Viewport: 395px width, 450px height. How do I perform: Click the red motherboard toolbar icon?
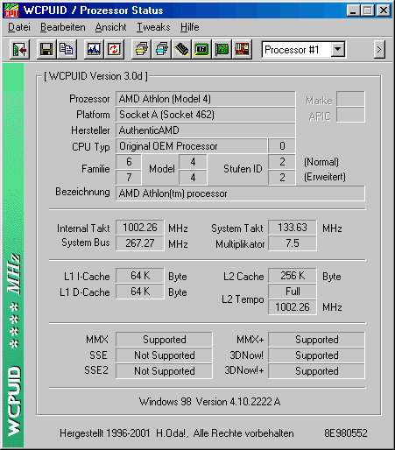[x=242, y=50]
